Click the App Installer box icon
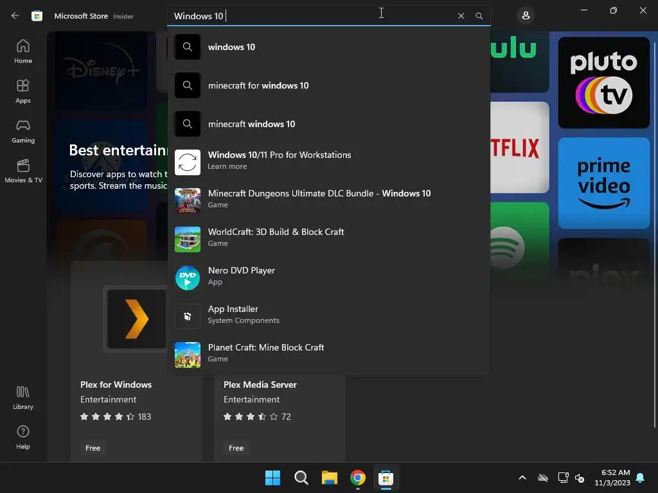Viewport: 658px width, 493px height. [188, 316]
